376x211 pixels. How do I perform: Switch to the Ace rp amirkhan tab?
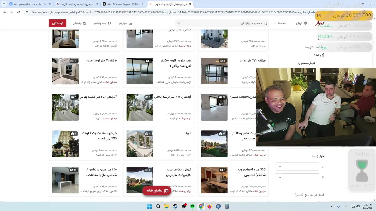point(29,4)
